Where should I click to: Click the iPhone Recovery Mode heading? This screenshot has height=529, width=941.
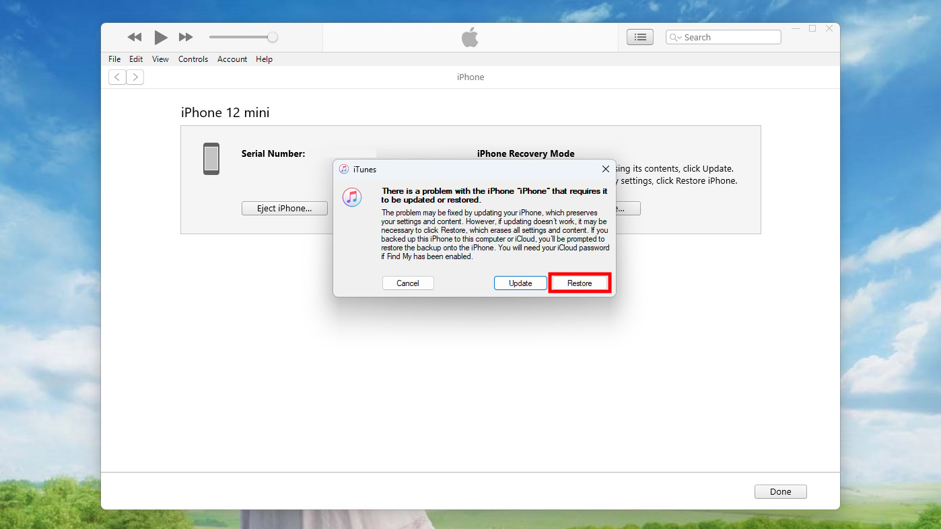click(x=526, y=153)
